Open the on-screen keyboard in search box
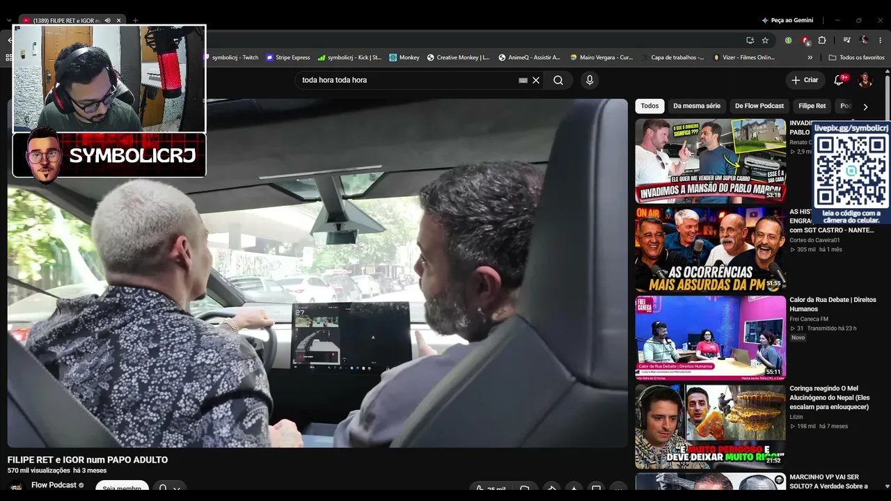The height and width of the screenshot is (501, 891). [523, 80]
